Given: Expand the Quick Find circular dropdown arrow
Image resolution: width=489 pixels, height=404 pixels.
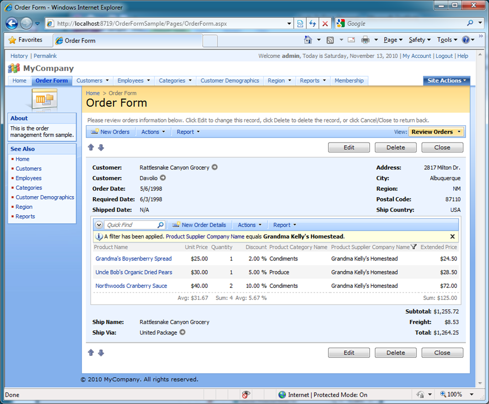Looking at the screenshot, I should pyautogui.click(x=99, y=225).
